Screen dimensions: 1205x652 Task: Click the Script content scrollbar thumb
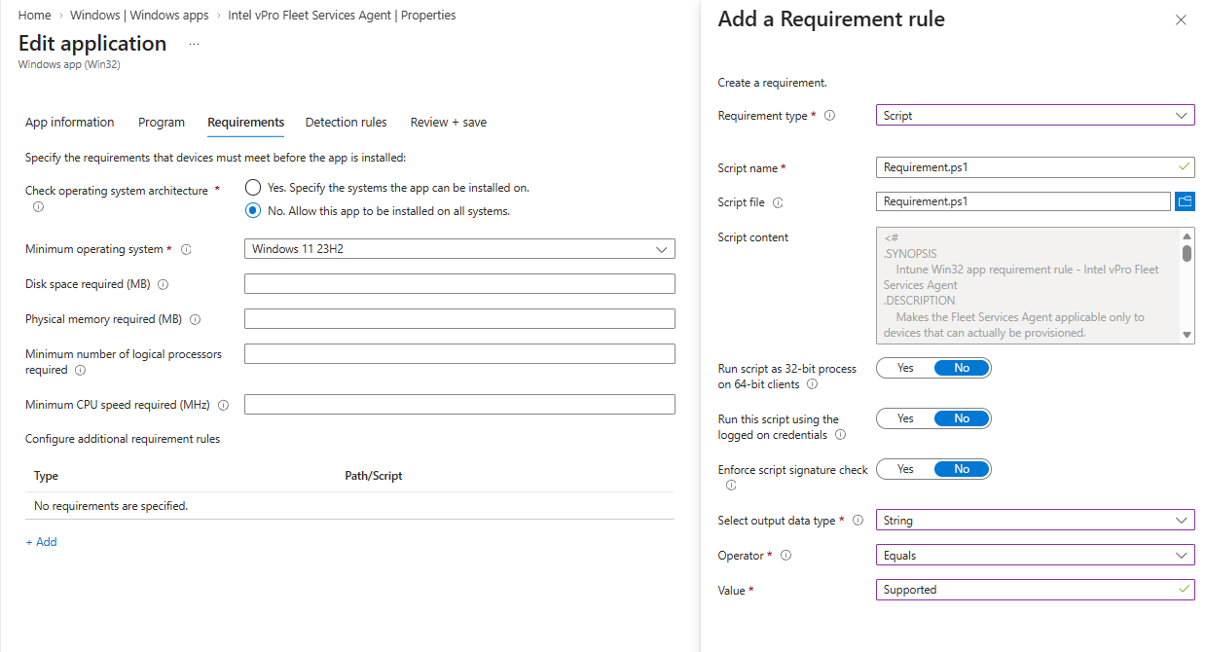pos(1187,253)
